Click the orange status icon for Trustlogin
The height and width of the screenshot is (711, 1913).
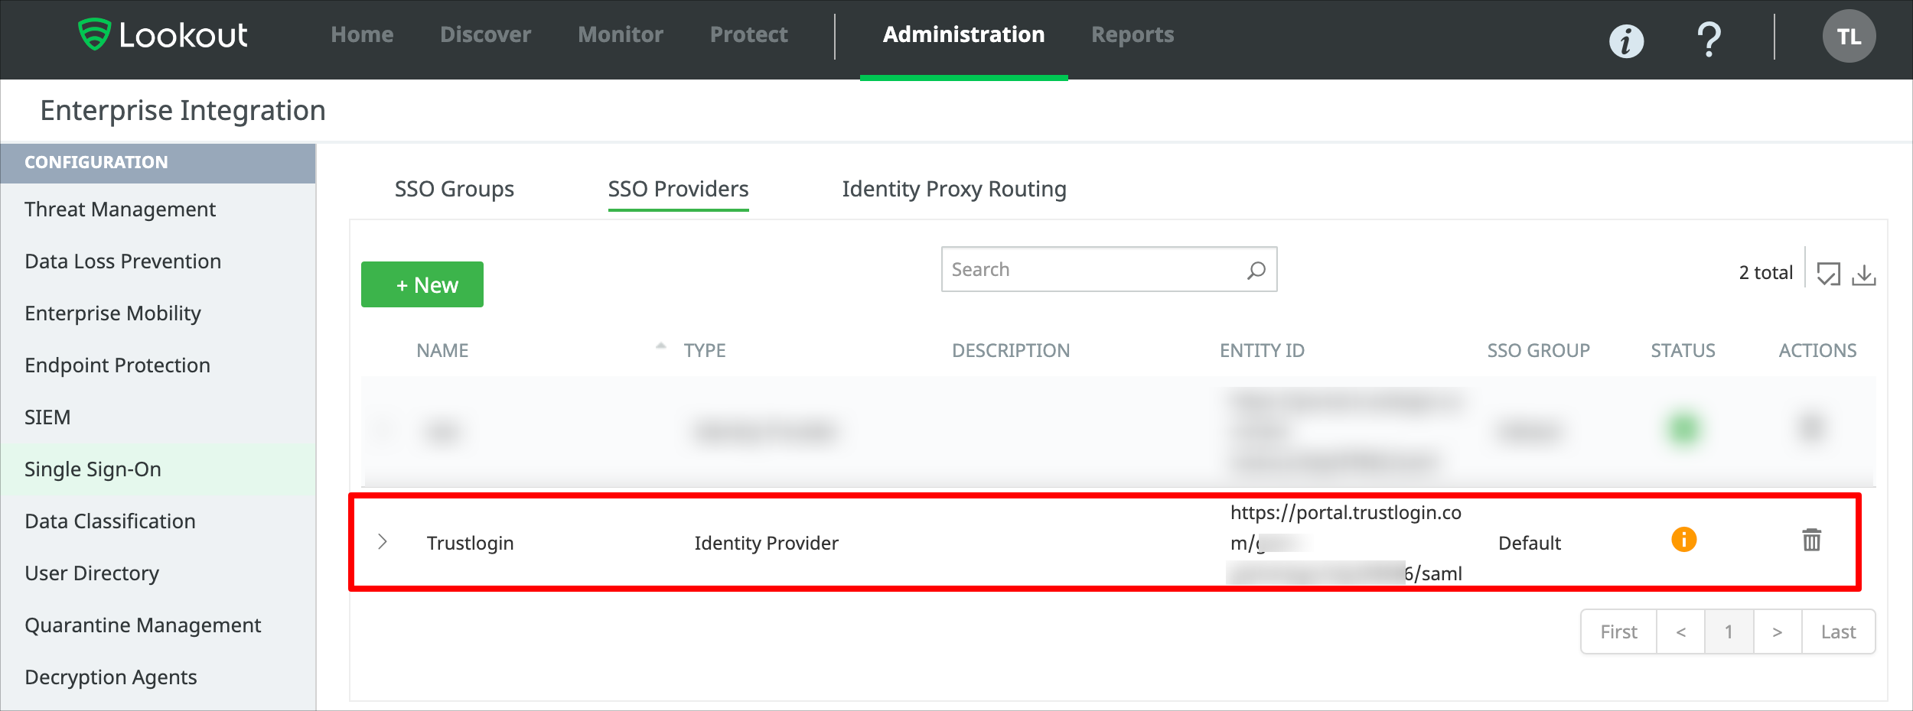pos(1683,540)
